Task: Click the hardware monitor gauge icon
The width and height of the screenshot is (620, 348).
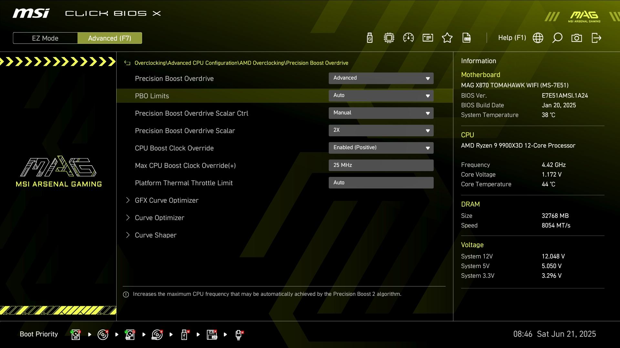Action: coord(408,38)
